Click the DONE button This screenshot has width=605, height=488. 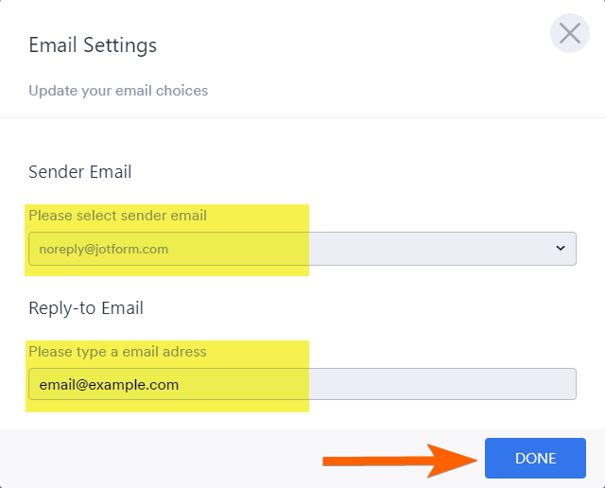pyautogui.click(x=535, y=458)
